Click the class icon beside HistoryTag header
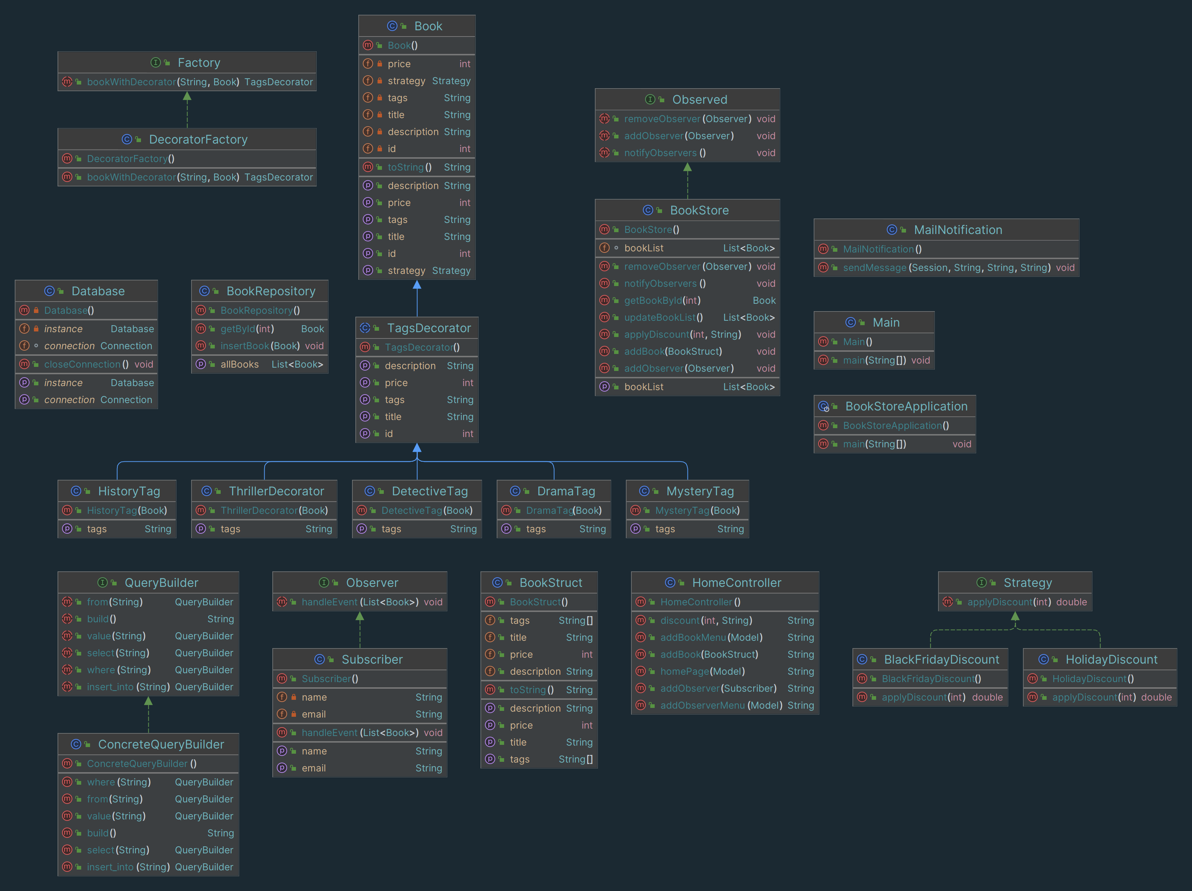 (x=76, y=491)
